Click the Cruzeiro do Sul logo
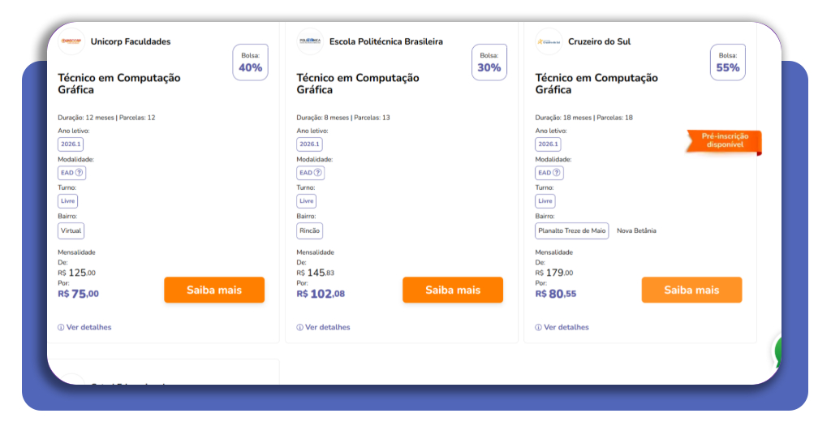The image size is (831, 435). tap(549, 41)
